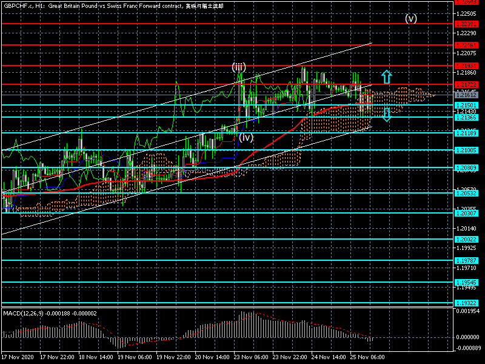Click the cyan 1.20022 price level label

(466, 239)
